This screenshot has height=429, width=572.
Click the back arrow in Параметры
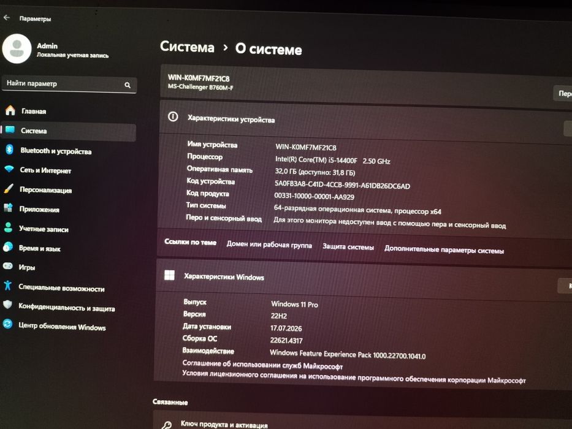7,17
